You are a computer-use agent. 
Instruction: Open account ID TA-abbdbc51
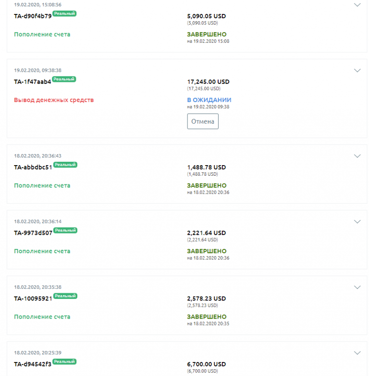pos(33,168)
